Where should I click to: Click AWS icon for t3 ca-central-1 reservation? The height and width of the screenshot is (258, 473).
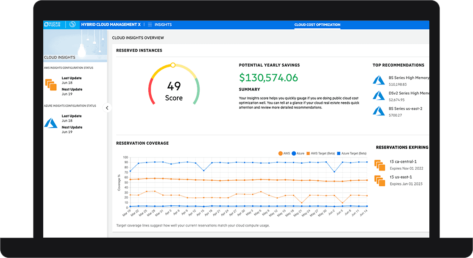tap(380, 165)
